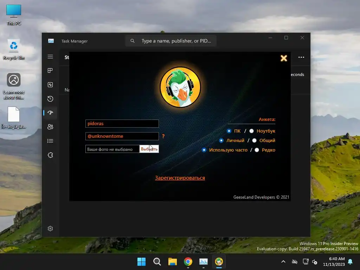Open the Task Manager hamburger navigation menu

click(50, 57)
